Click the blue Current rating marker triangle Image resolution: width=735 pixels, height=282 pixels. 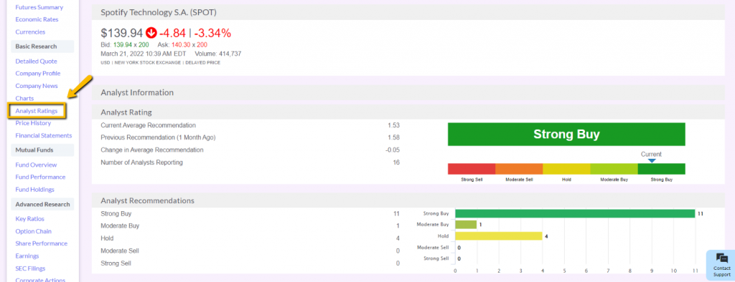tap(652, 161)
